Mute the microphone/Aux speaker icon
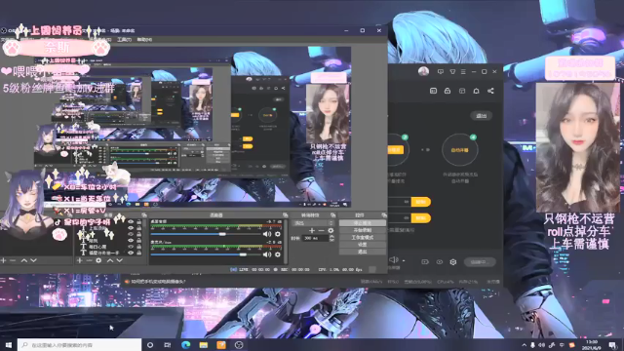Viewport: 624px width, 351px height. point(267,254)
